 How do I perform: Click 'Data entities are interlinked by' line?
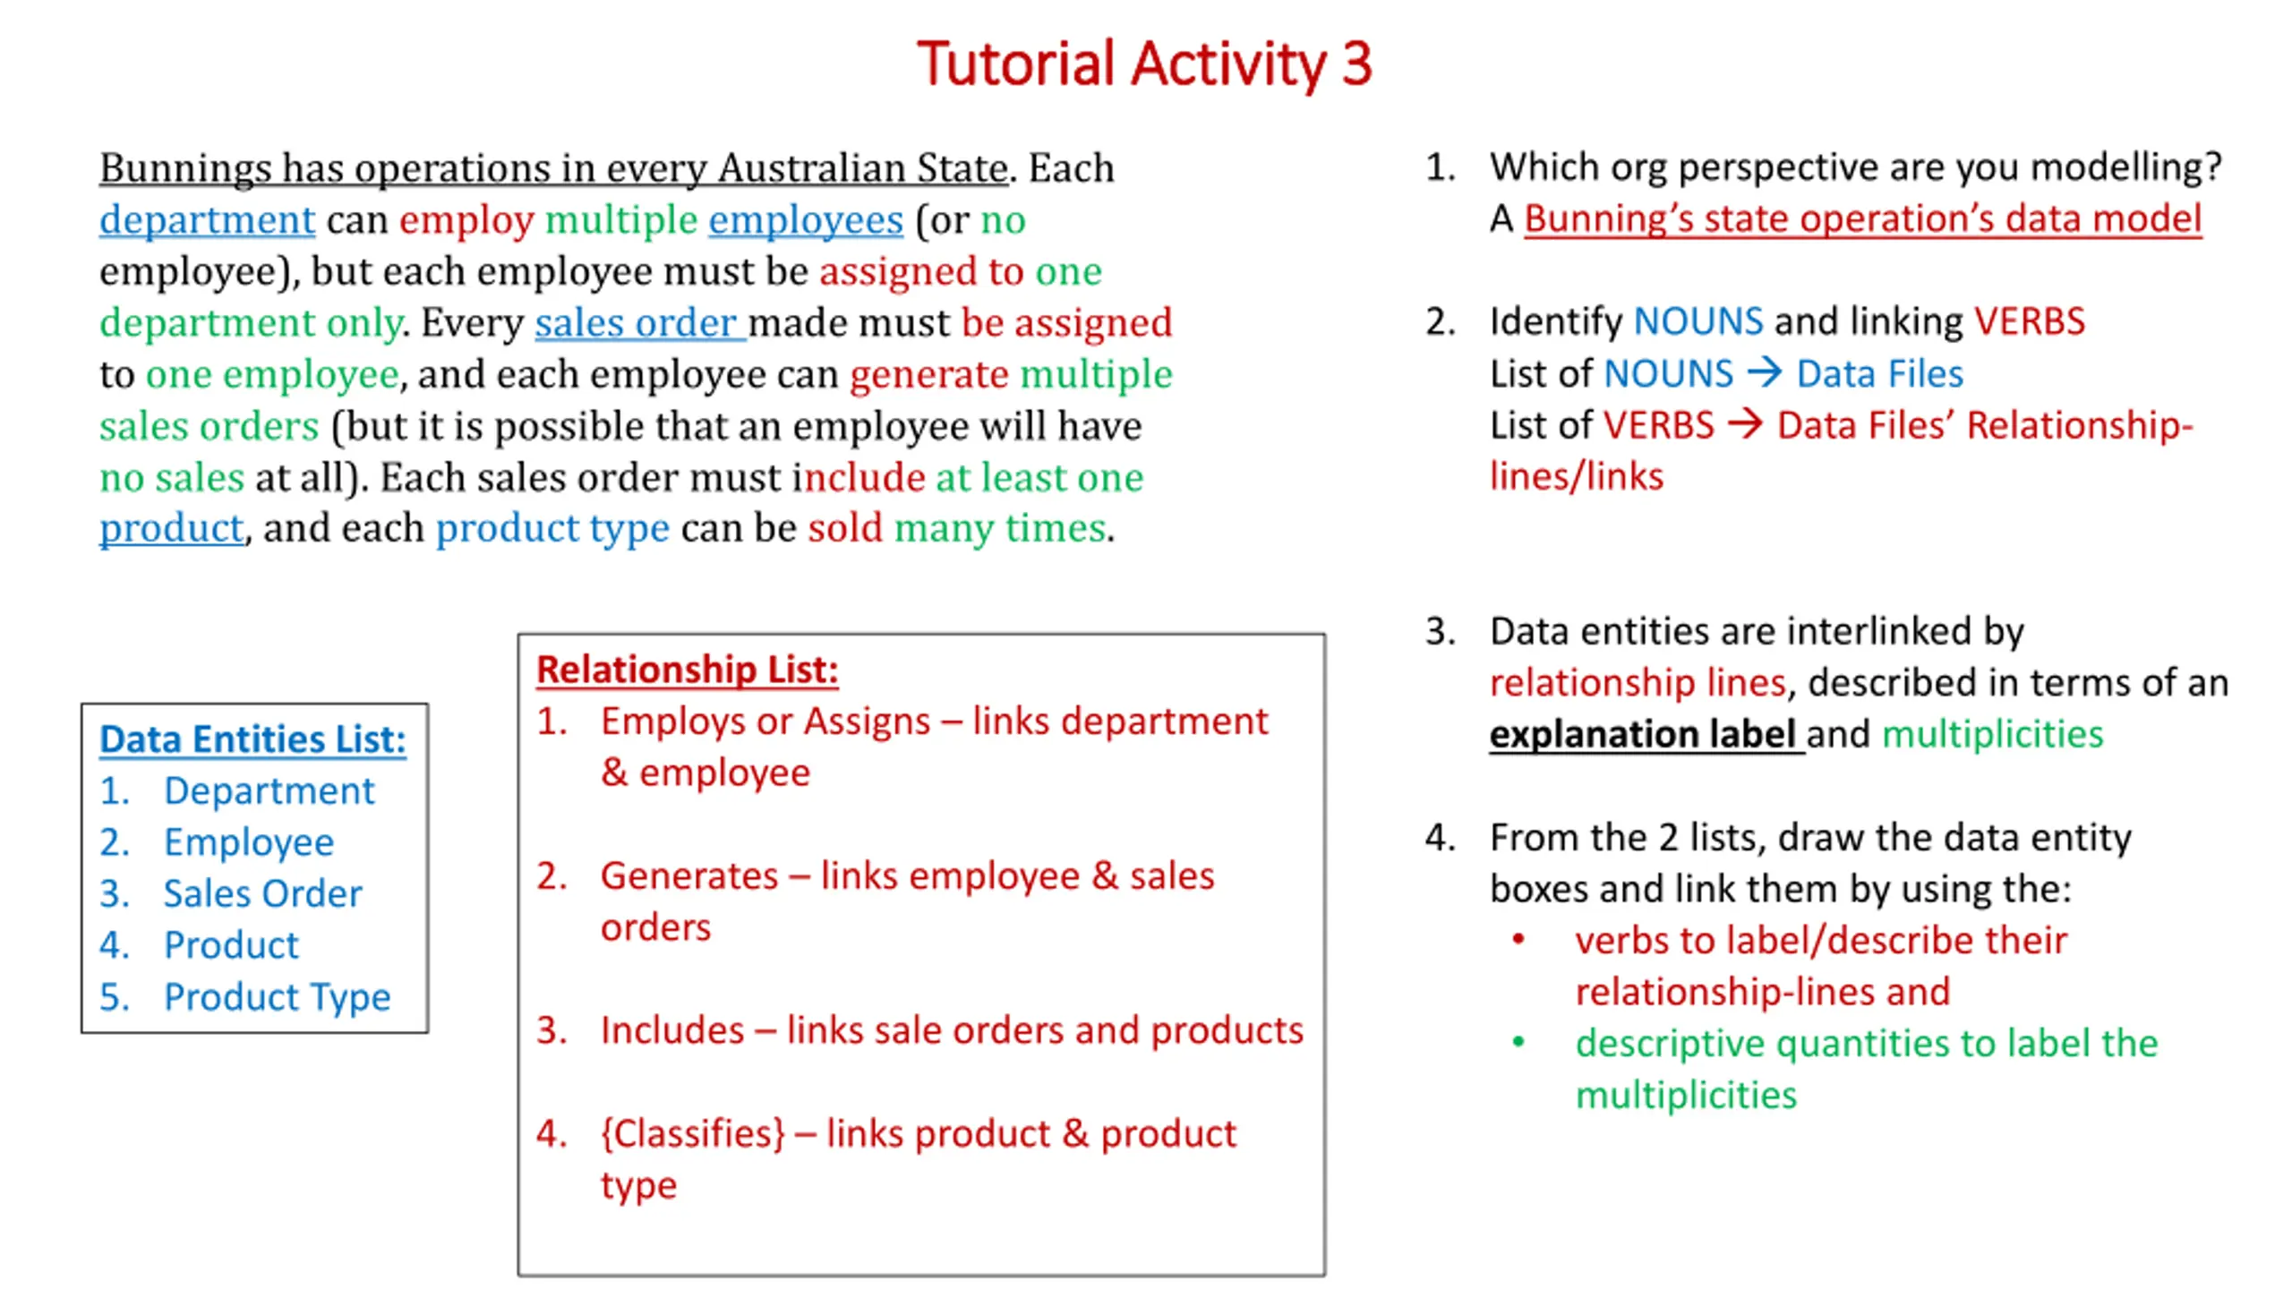1757,632
